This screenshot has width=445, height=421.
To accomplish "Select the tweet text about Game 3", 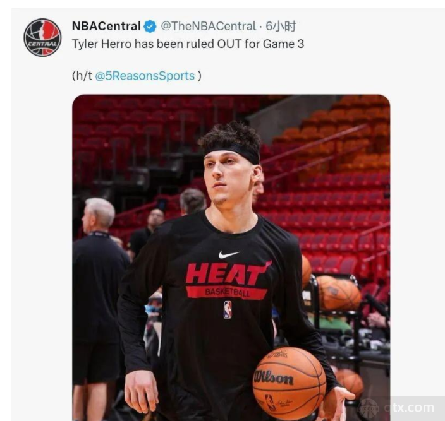I will coord(188,44).
